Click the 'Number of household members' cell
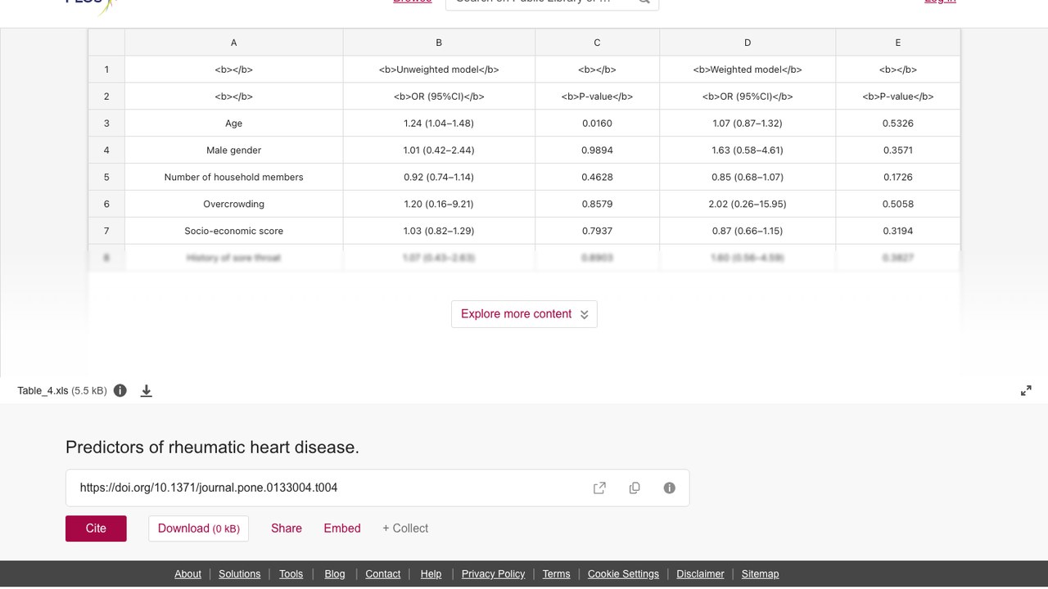1048x589 pixels. [x=234, y=178]
